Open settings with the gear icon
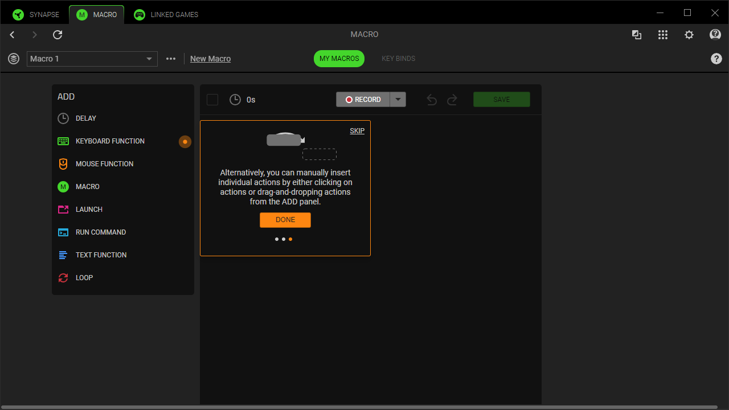Viewport: 729px width, 410px height. click(x=689, y=35)
